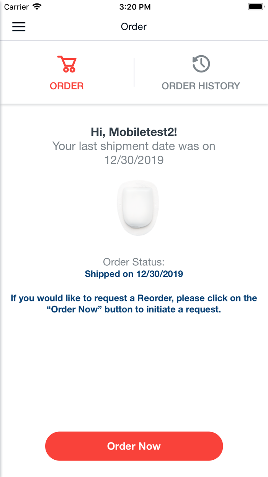Click the divider between Order tabs
The height and width of the screenshot is (477, 268).
coord(134,72)
